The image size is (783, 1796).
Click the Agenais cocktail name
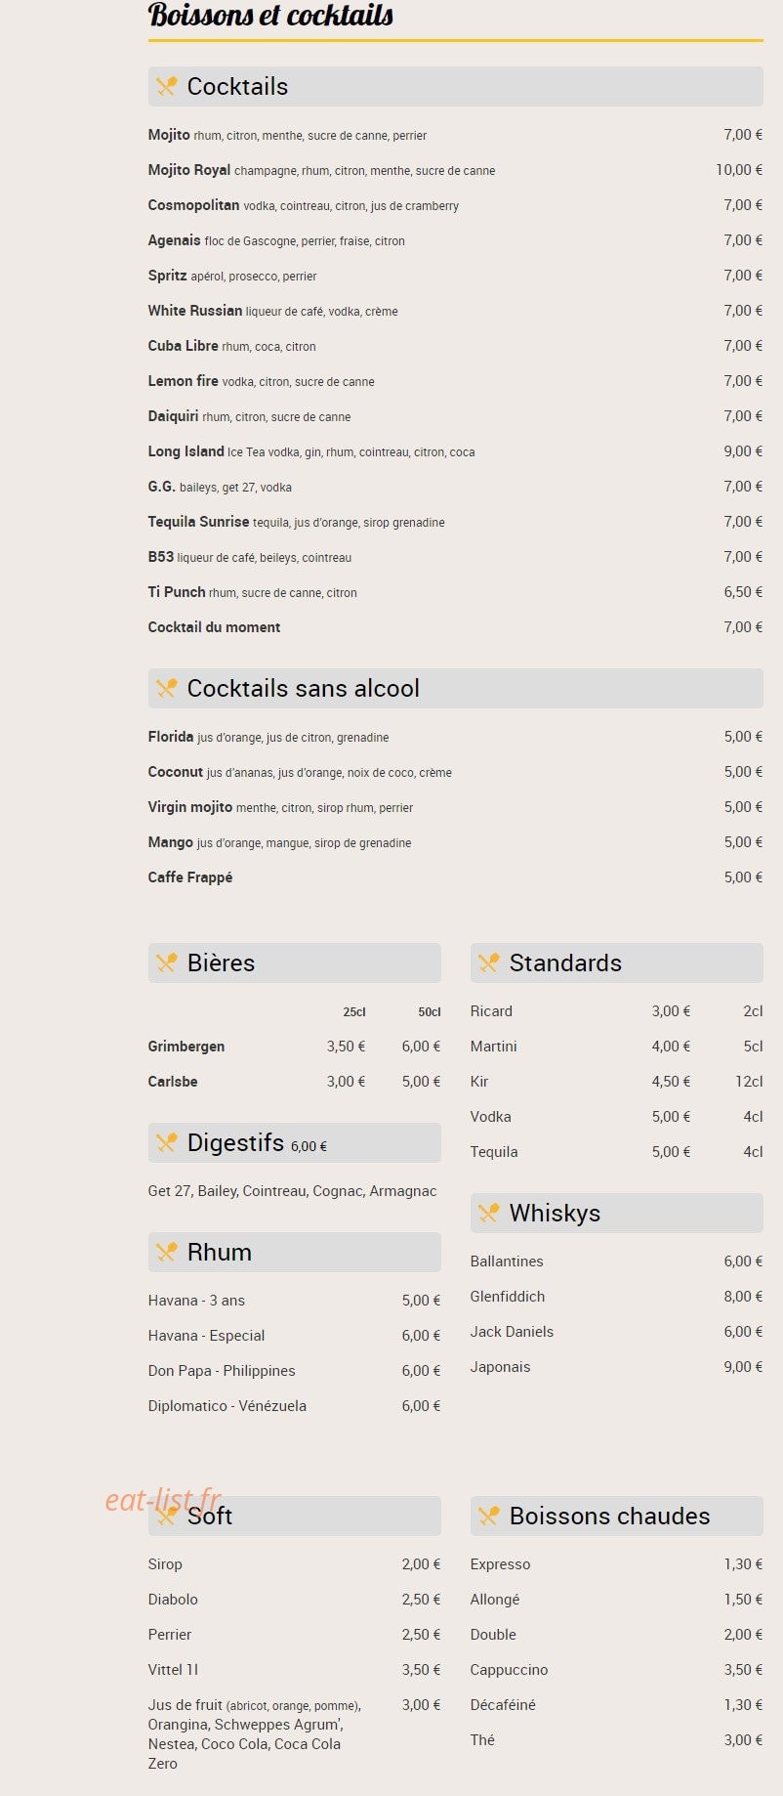click(x=174, y=240)
